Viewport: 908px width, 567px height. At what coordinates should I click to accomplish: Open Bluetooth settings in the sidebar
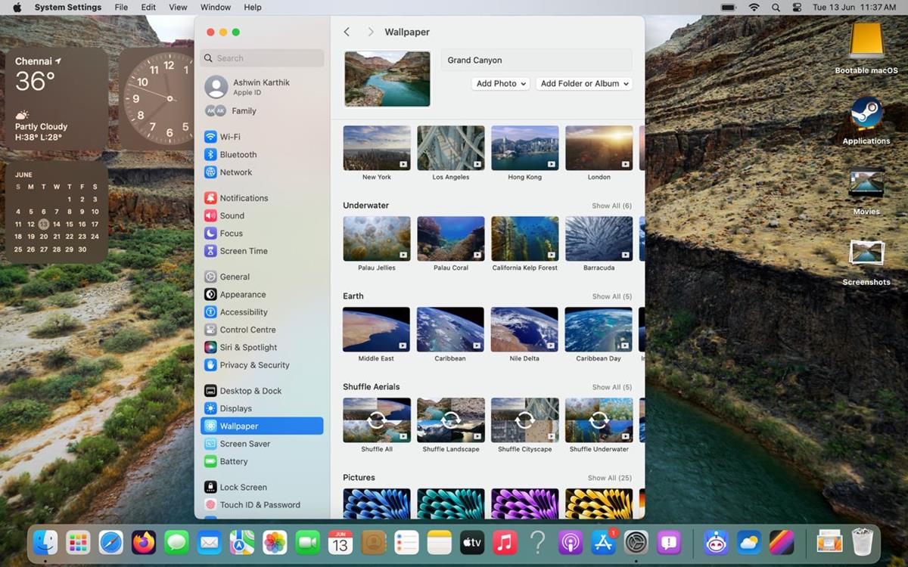coord(232,154)
